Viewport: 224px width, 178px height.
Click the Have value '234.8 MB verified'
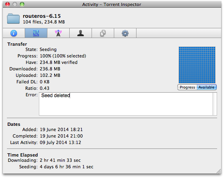[x=59, y=62]
